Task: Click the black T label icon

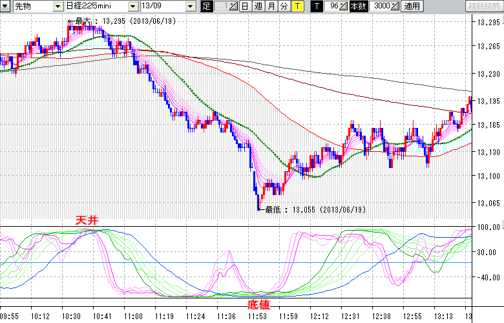Action: tap(316, 6)
